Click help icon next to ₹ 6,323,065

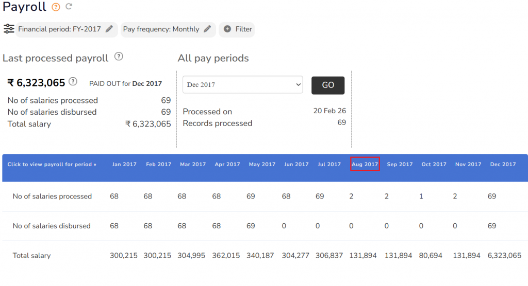[73, 81]
